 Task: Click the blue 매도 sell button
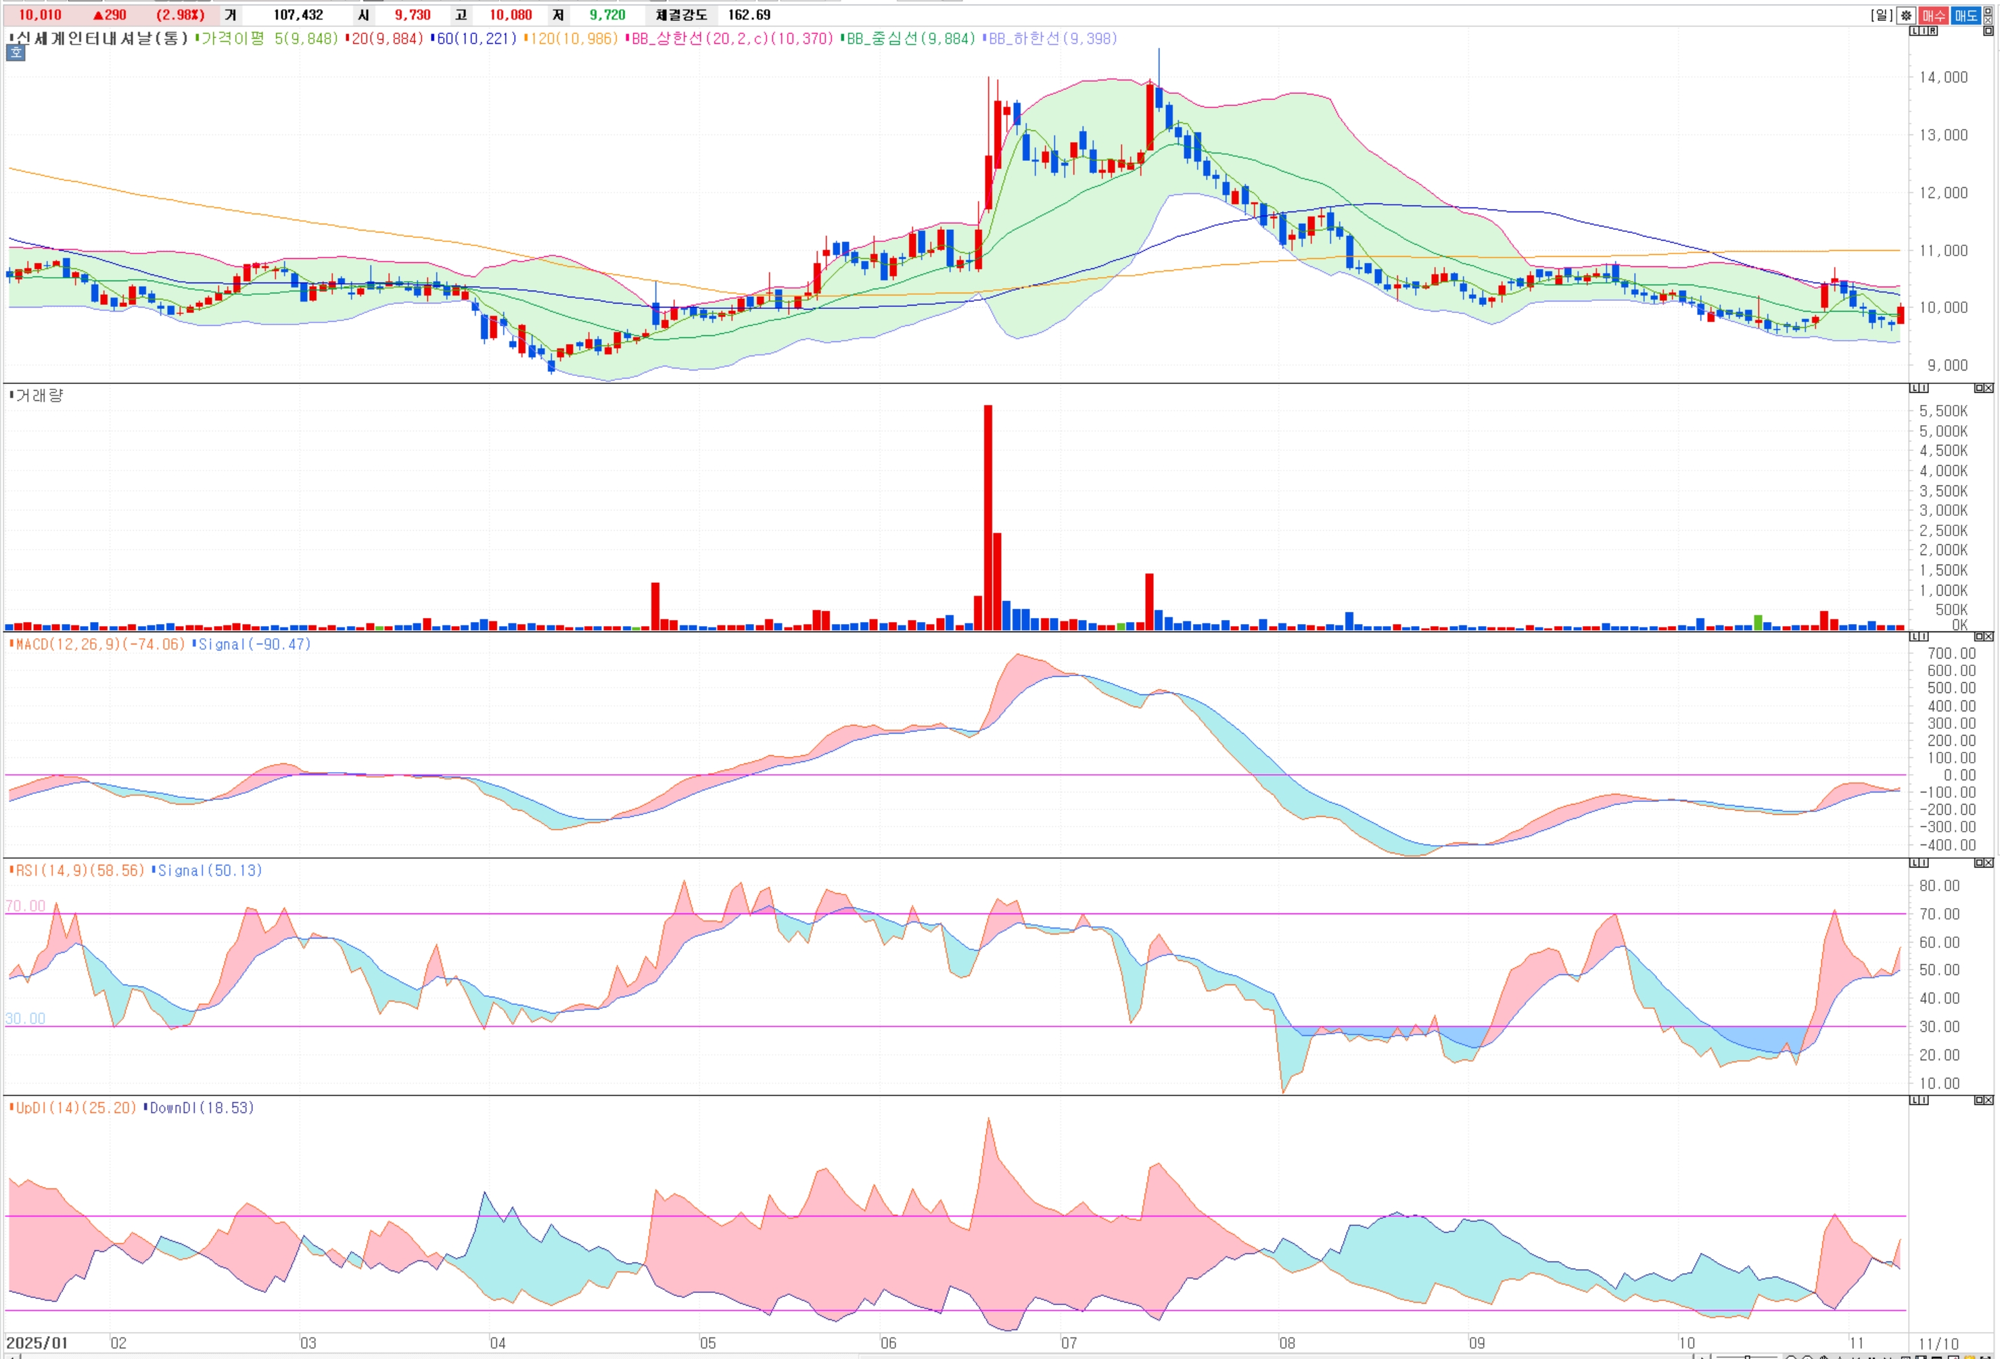point(1966,16)
